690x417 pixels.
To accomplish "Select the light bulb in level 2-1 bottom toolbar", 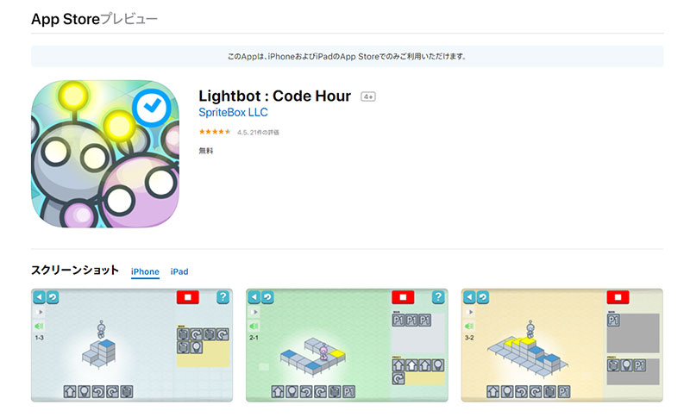I will click(x=292, y=391).
